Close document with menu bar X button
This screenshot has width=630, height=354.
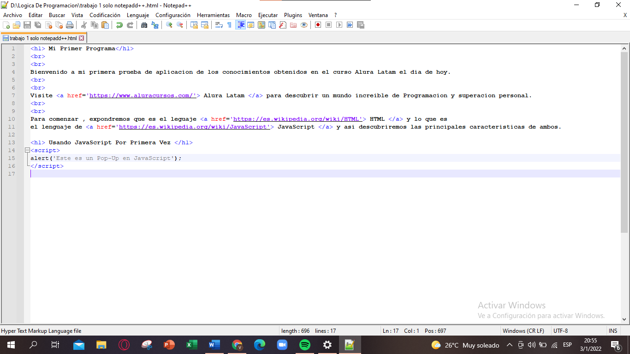(625, 15)
